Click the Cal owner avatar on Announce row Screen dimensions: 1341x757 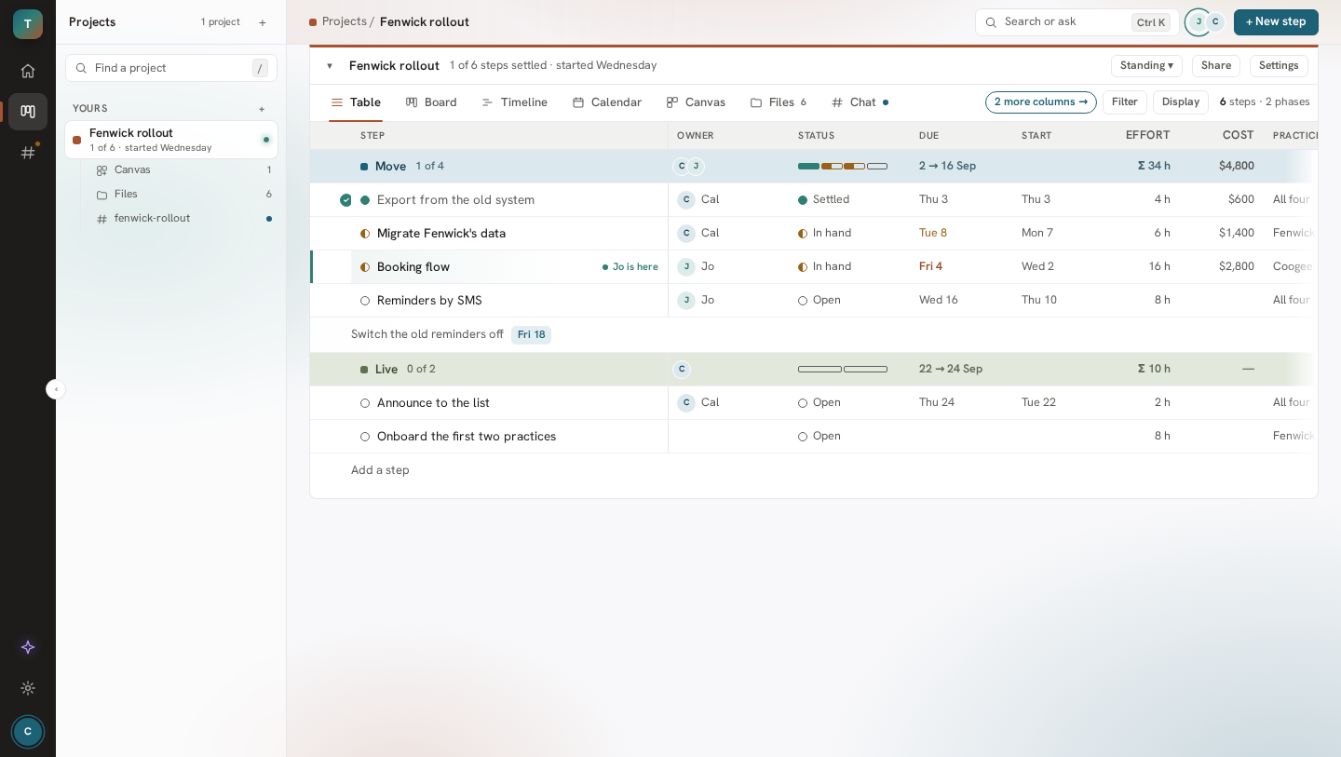686,403
